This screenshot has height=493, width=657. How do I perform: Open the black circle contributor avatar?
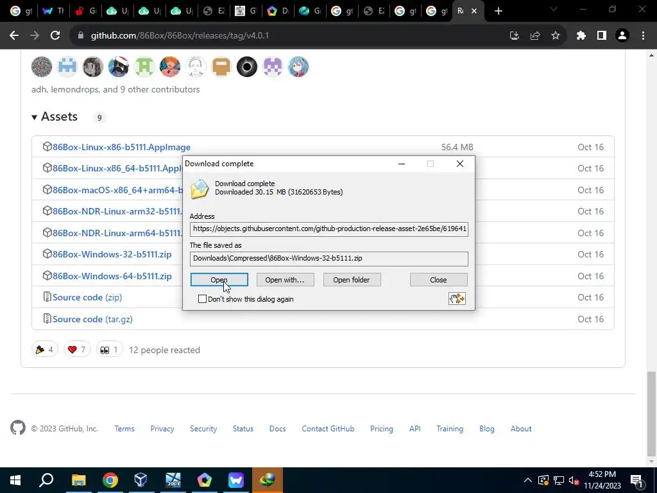(x=247, y=67)
